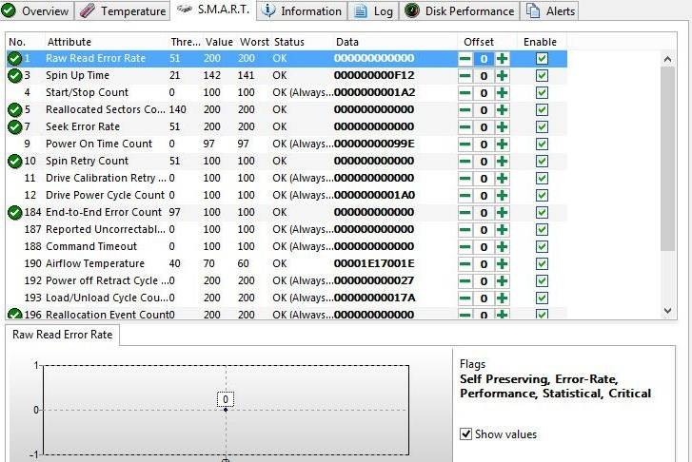692x462 pixels.
Task: Decrease offset for Power On Time Count
Action: tap(465, 144)
